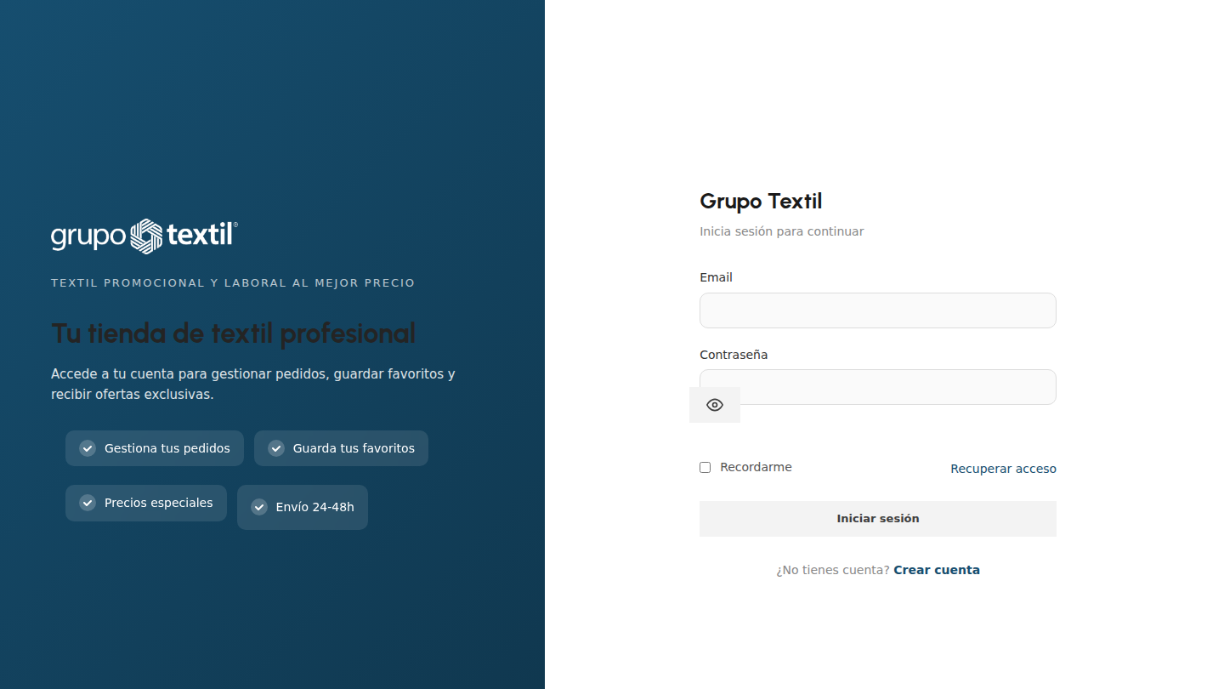
Task: Click inside the Email input field
Action: (x=877, y=310)
